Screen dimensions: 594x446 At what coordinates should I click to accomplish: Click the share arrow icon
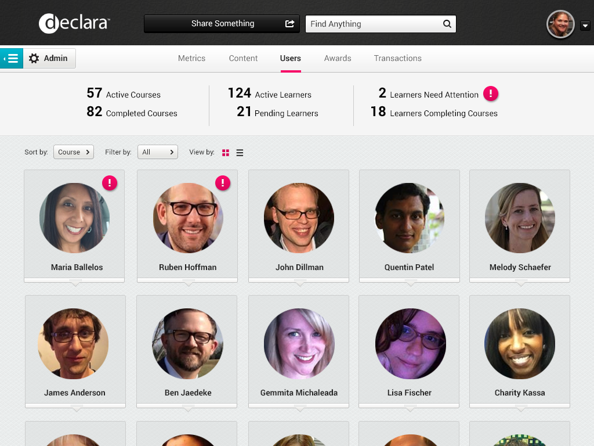point(290,23)
